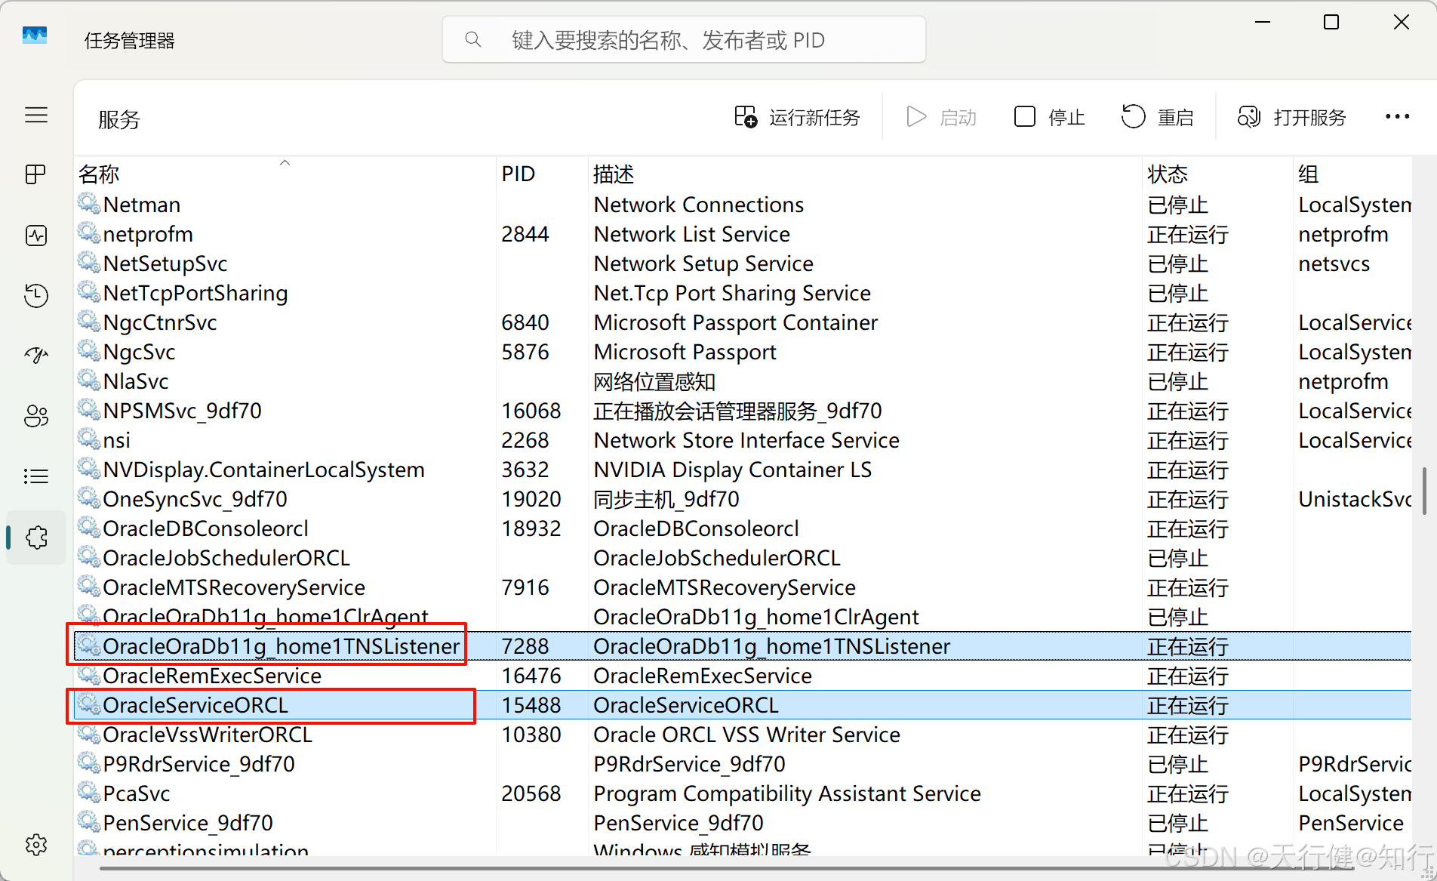
Task: Click the 'Oracle ORCL VSS Writer Service' description
Action: [x=747, y=735]
